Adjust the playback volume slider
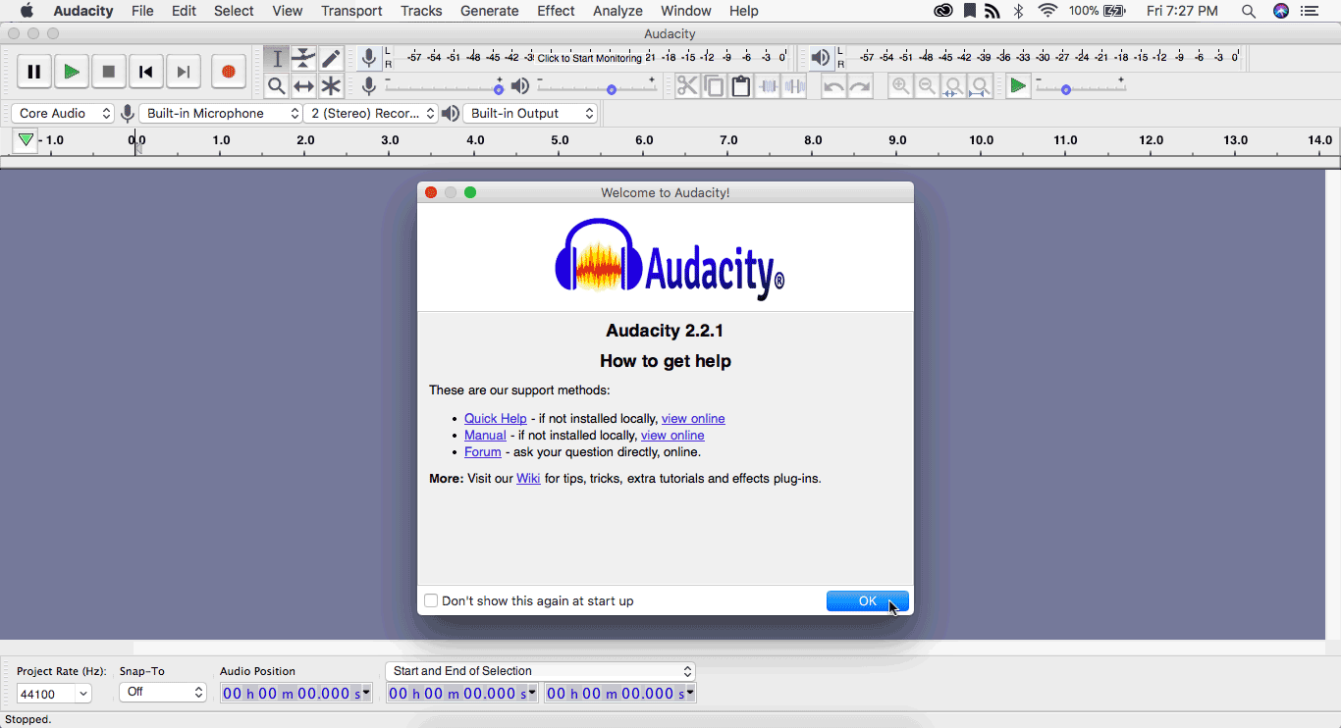This screenshot has width=1341, height=728. (x=611, y=89)
